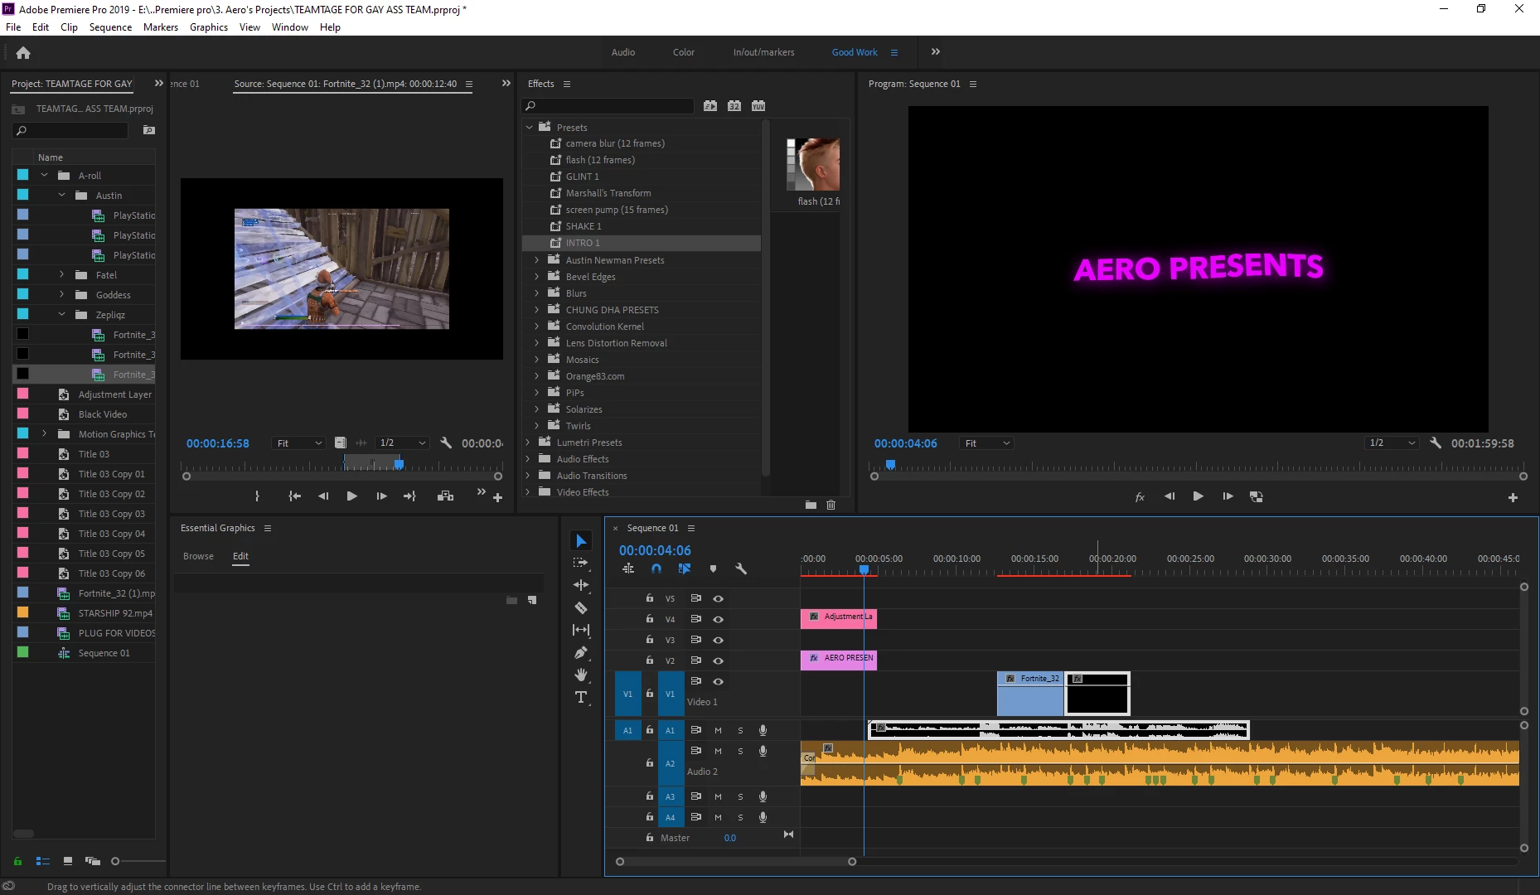Expand the Fatel bin

[61, 274]
